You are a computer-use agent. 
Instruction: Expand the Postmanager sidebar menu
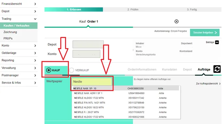(19, 75)
